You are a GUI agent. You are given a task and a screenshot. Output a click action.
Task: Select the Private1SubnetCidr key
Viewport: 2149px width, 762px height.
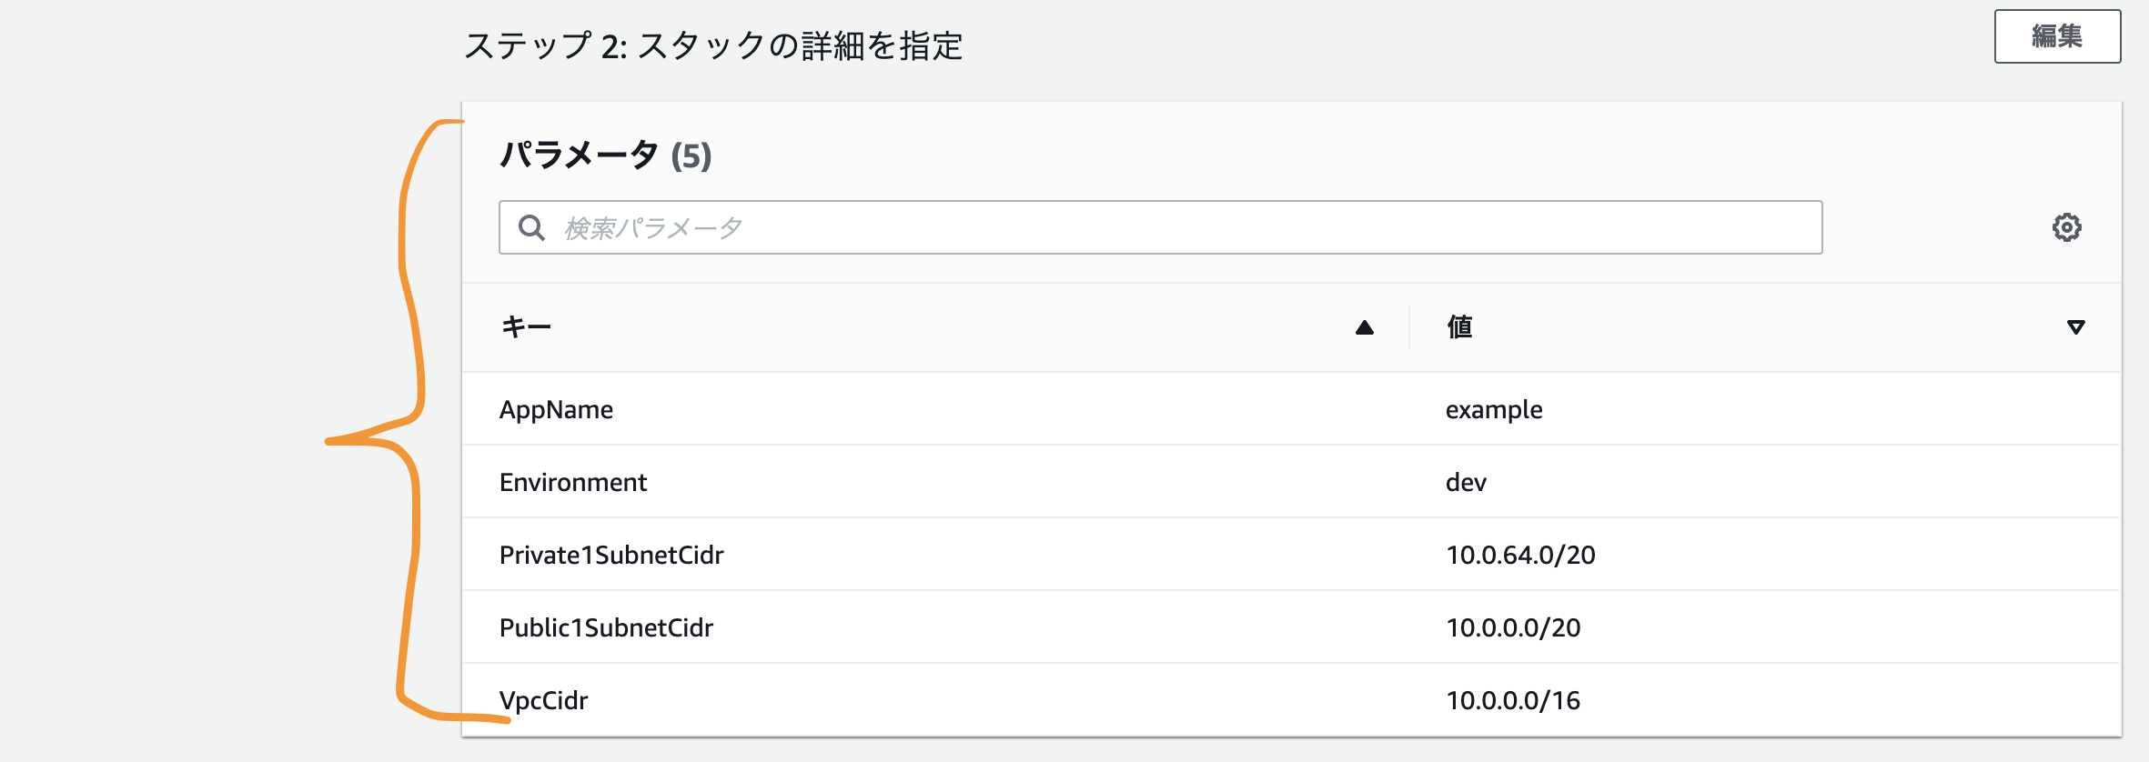611,555
